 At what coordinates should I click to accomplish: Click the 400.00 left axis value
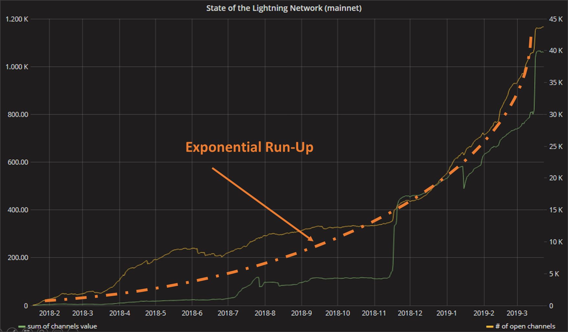click(18, 210)
